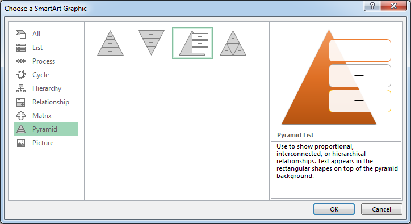
Task: Choose the Segmented Pyramid layout thumbnail
Action: pos(233,43)
